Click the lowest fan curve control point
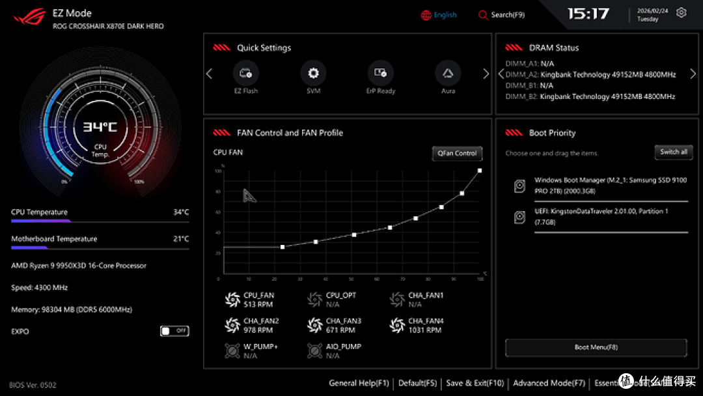 point(283,247)
